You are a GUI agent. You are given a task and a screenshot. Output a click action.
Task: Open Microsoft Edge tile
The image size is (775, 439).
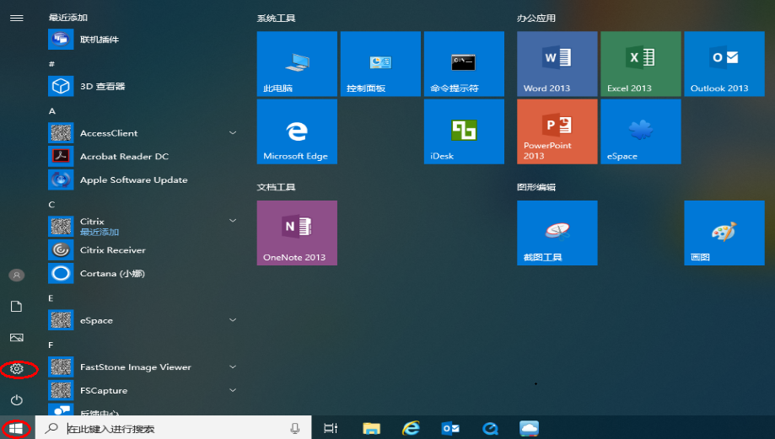[297, 131]
